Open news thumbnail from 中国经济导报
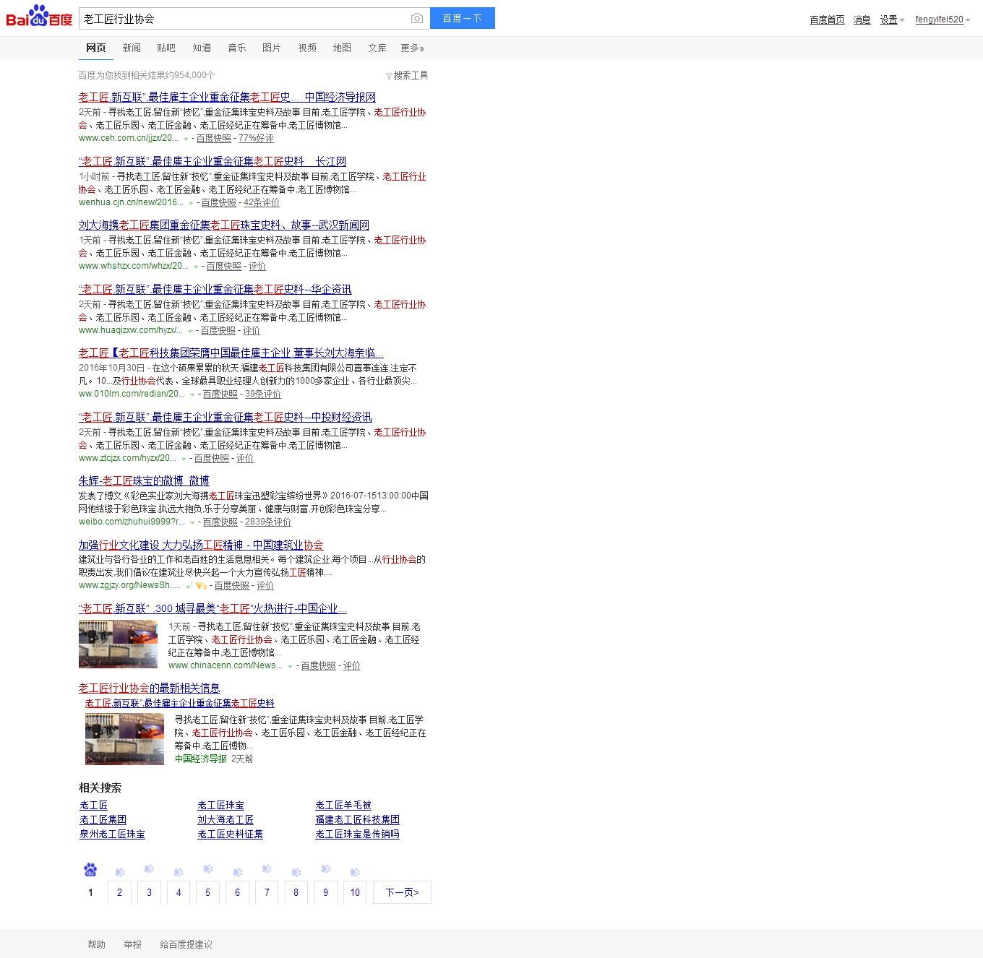Image resolution: width=983 pixels, height=958 pixels. click(124, 739)
